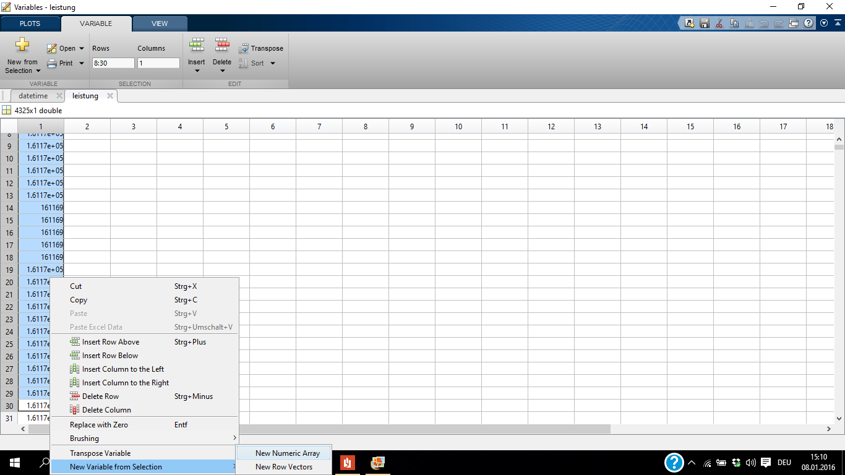Switch to the PLOTS ribbon tab

click(30, 24)
